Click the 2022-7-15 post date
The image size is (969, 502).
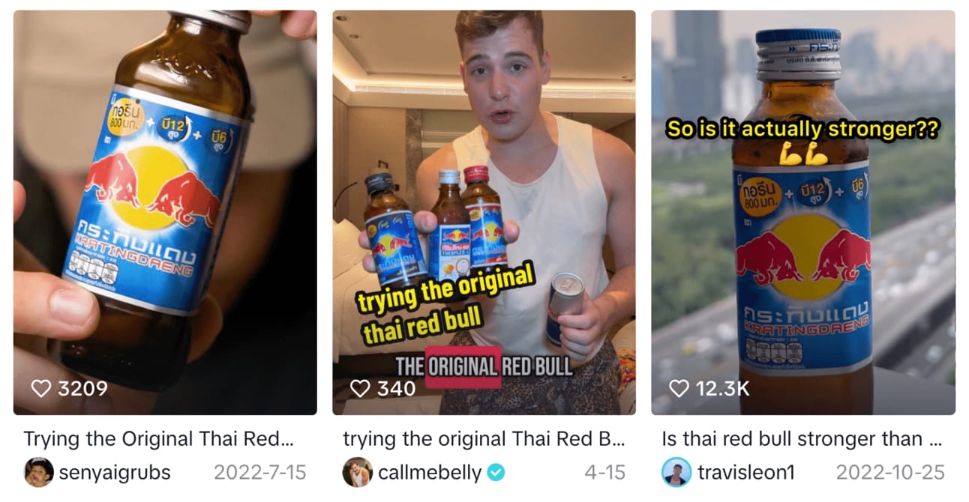coord(260,473)
